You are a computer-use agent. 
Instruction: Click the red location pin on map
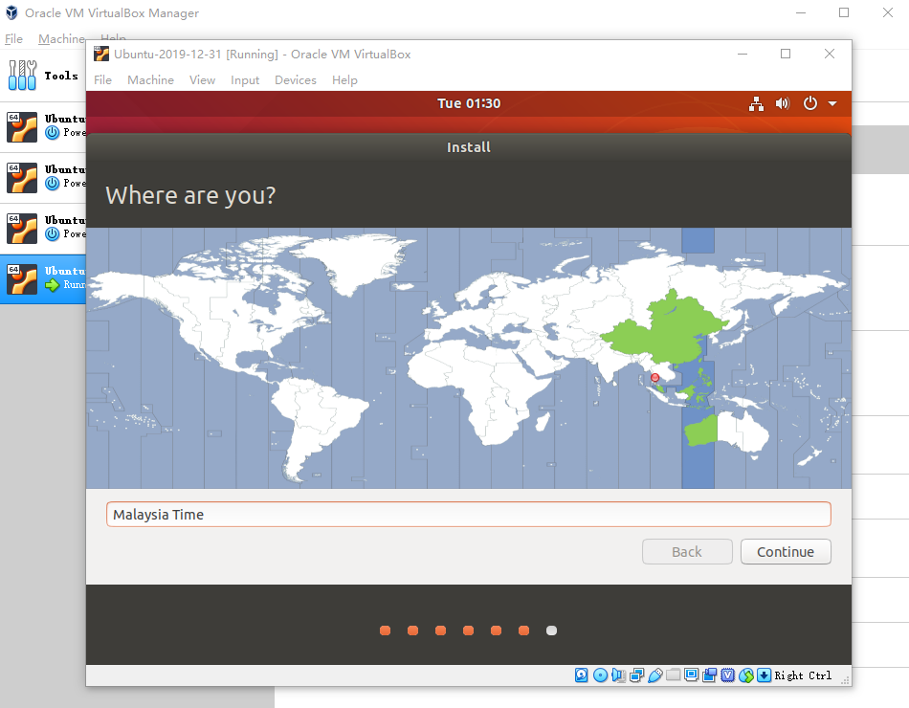pyautogui.click(x=655, y=378)
